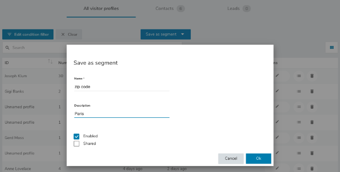The image size is (340, 172).
Task: Confirm the dialog with Ok
Action: coord(258,158)
